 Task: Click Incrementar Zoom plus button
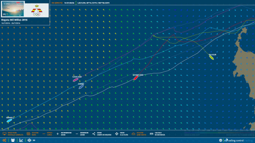pos(58,134)
